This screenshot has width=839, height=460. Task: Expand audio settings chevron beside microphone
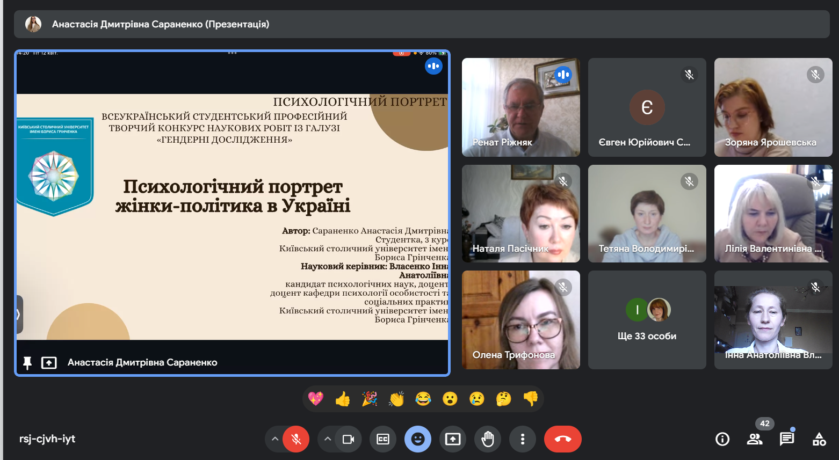[x=275, y=439]
